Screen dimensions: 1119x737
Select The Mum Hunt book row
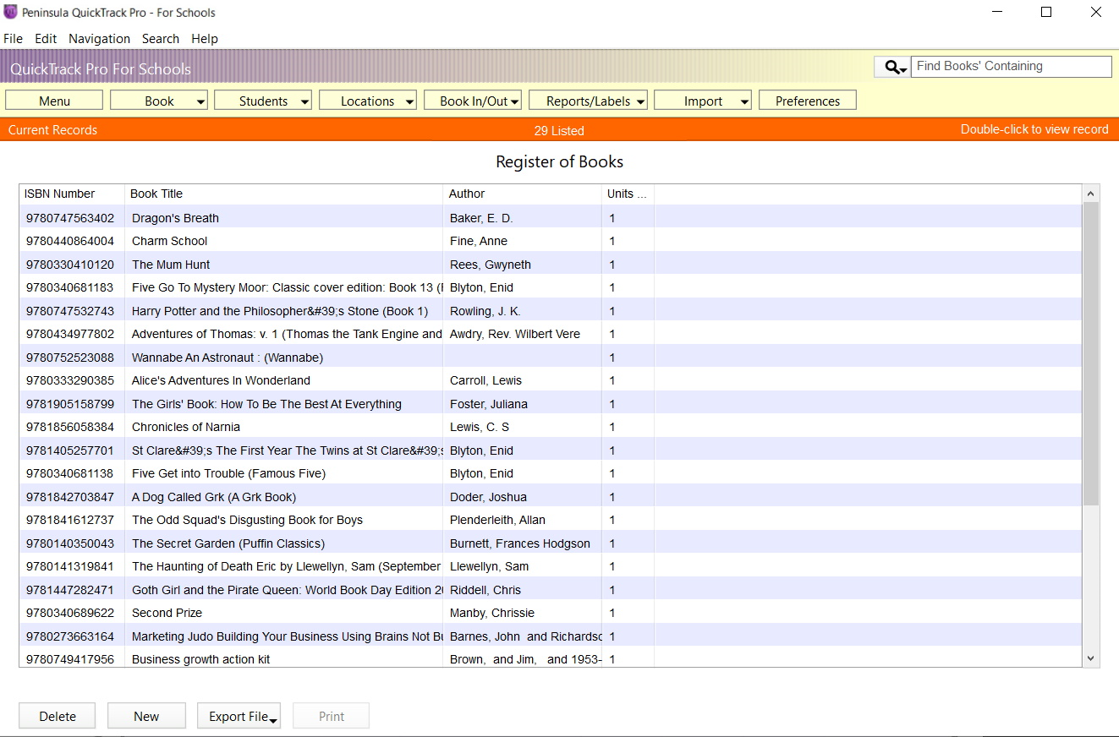tap(551, 265)
